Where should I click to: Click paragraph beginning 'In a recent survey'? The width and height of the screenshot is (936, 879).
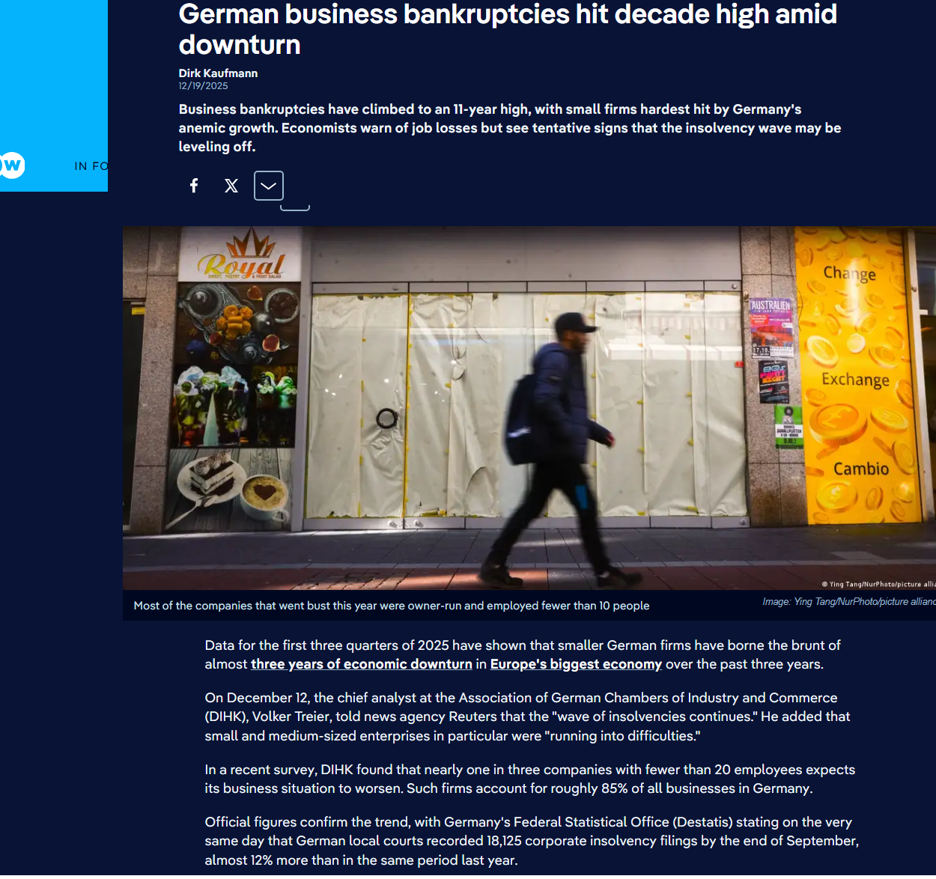click(530, 779)
